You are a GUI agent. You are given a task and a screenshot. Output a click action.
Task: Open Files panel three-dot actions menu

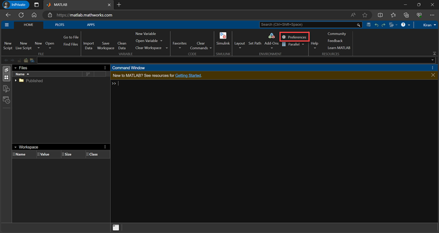point(105,68)
